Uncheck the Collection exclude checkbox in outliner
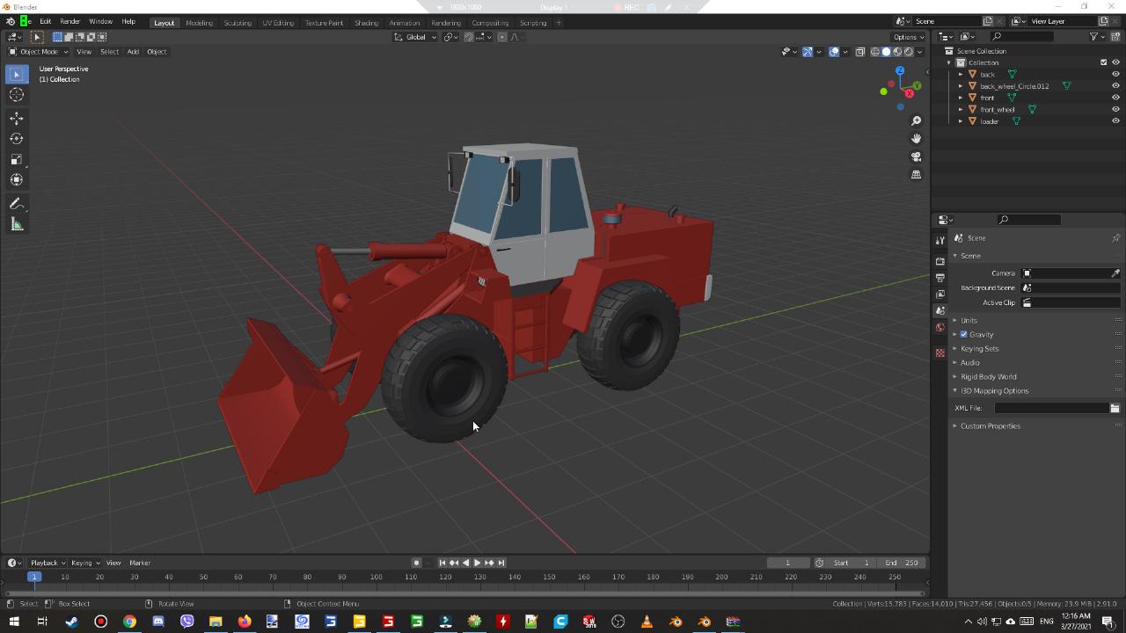Viewport: 1126px width, 633px height. 1104,62
